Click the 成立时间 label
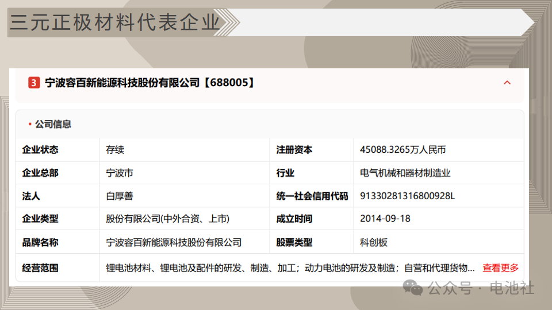 pos(294,219)
